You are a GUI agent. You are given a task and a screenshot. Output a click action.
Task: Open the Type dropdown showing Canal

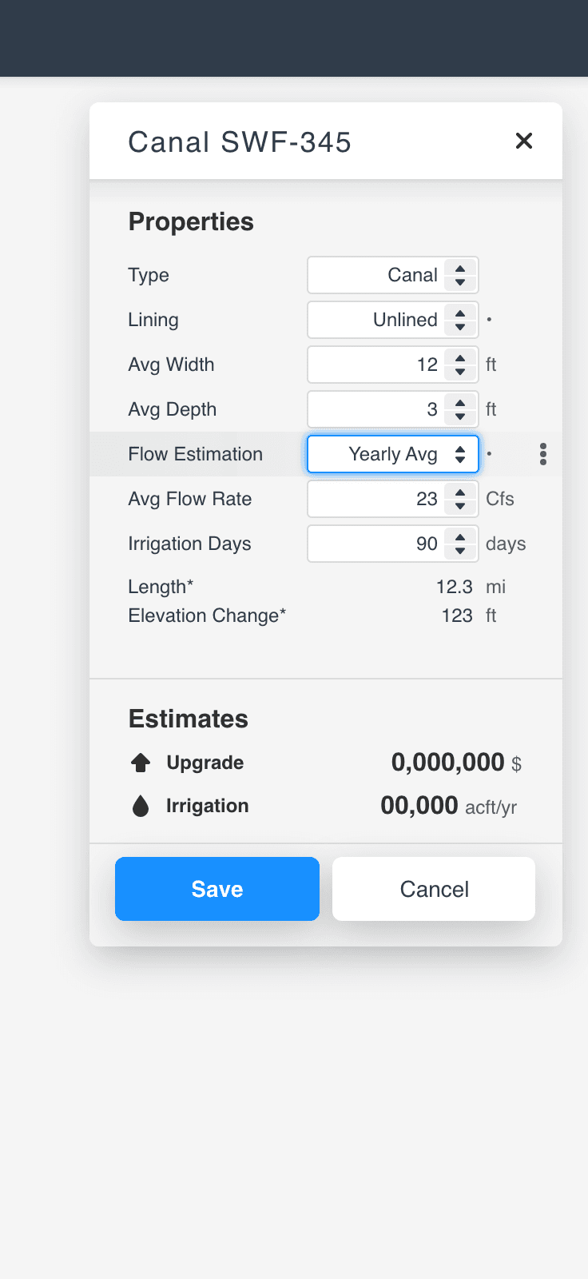click(x=392, y=275)
